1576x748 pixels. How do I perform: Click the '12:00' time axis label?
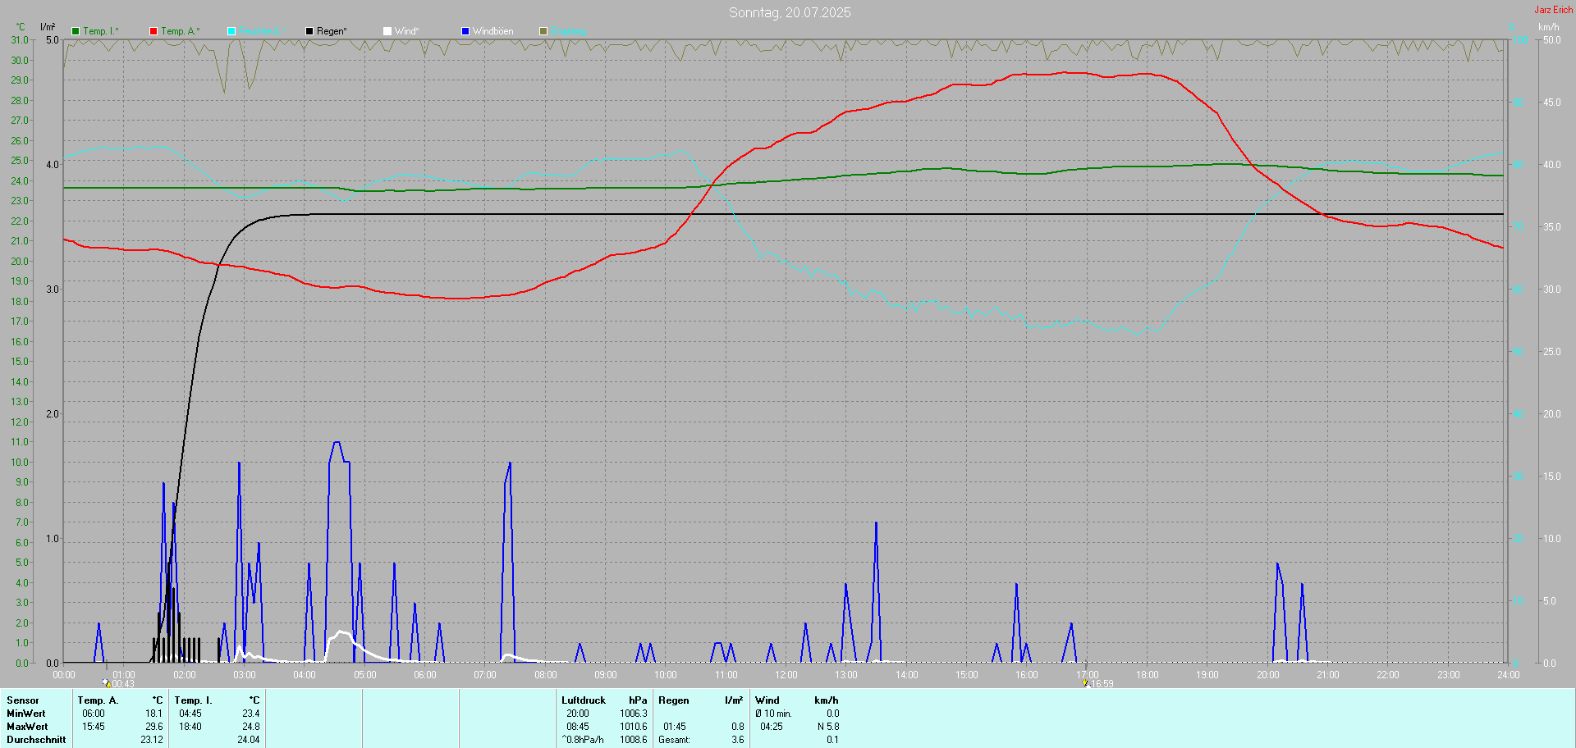tap(786, 675)
